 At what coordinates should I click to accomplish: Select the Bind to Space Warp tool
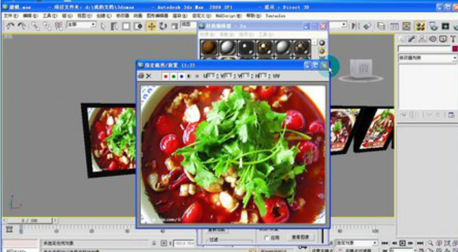click(x=59, y=26)
